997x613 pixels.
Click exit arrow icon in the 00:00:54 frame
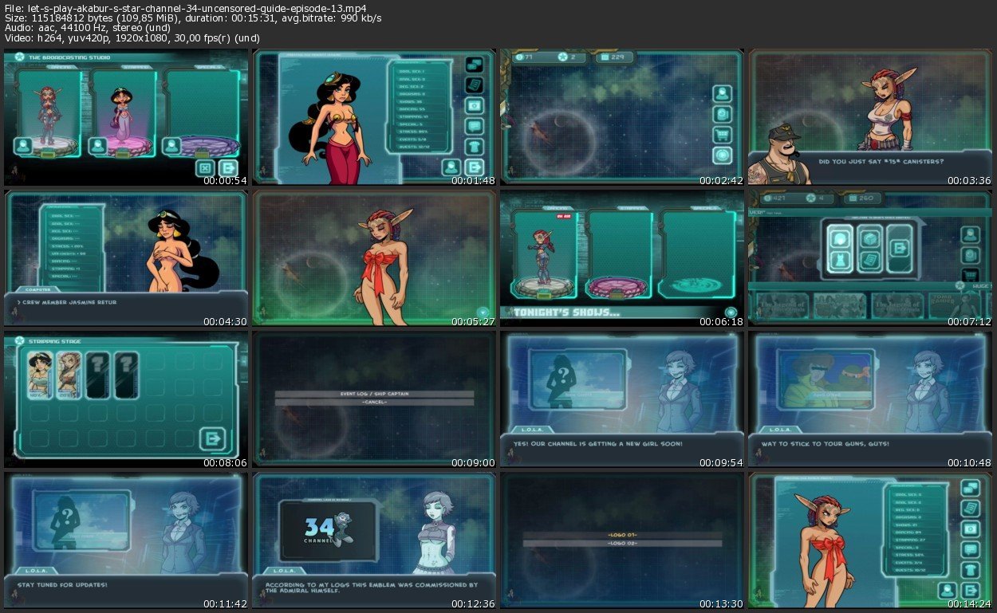228,167
